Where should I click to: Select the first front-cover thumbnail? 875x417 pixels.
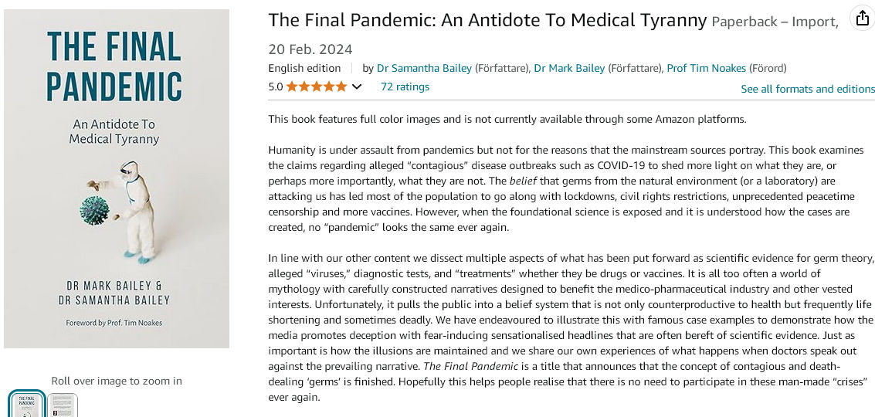27,404
